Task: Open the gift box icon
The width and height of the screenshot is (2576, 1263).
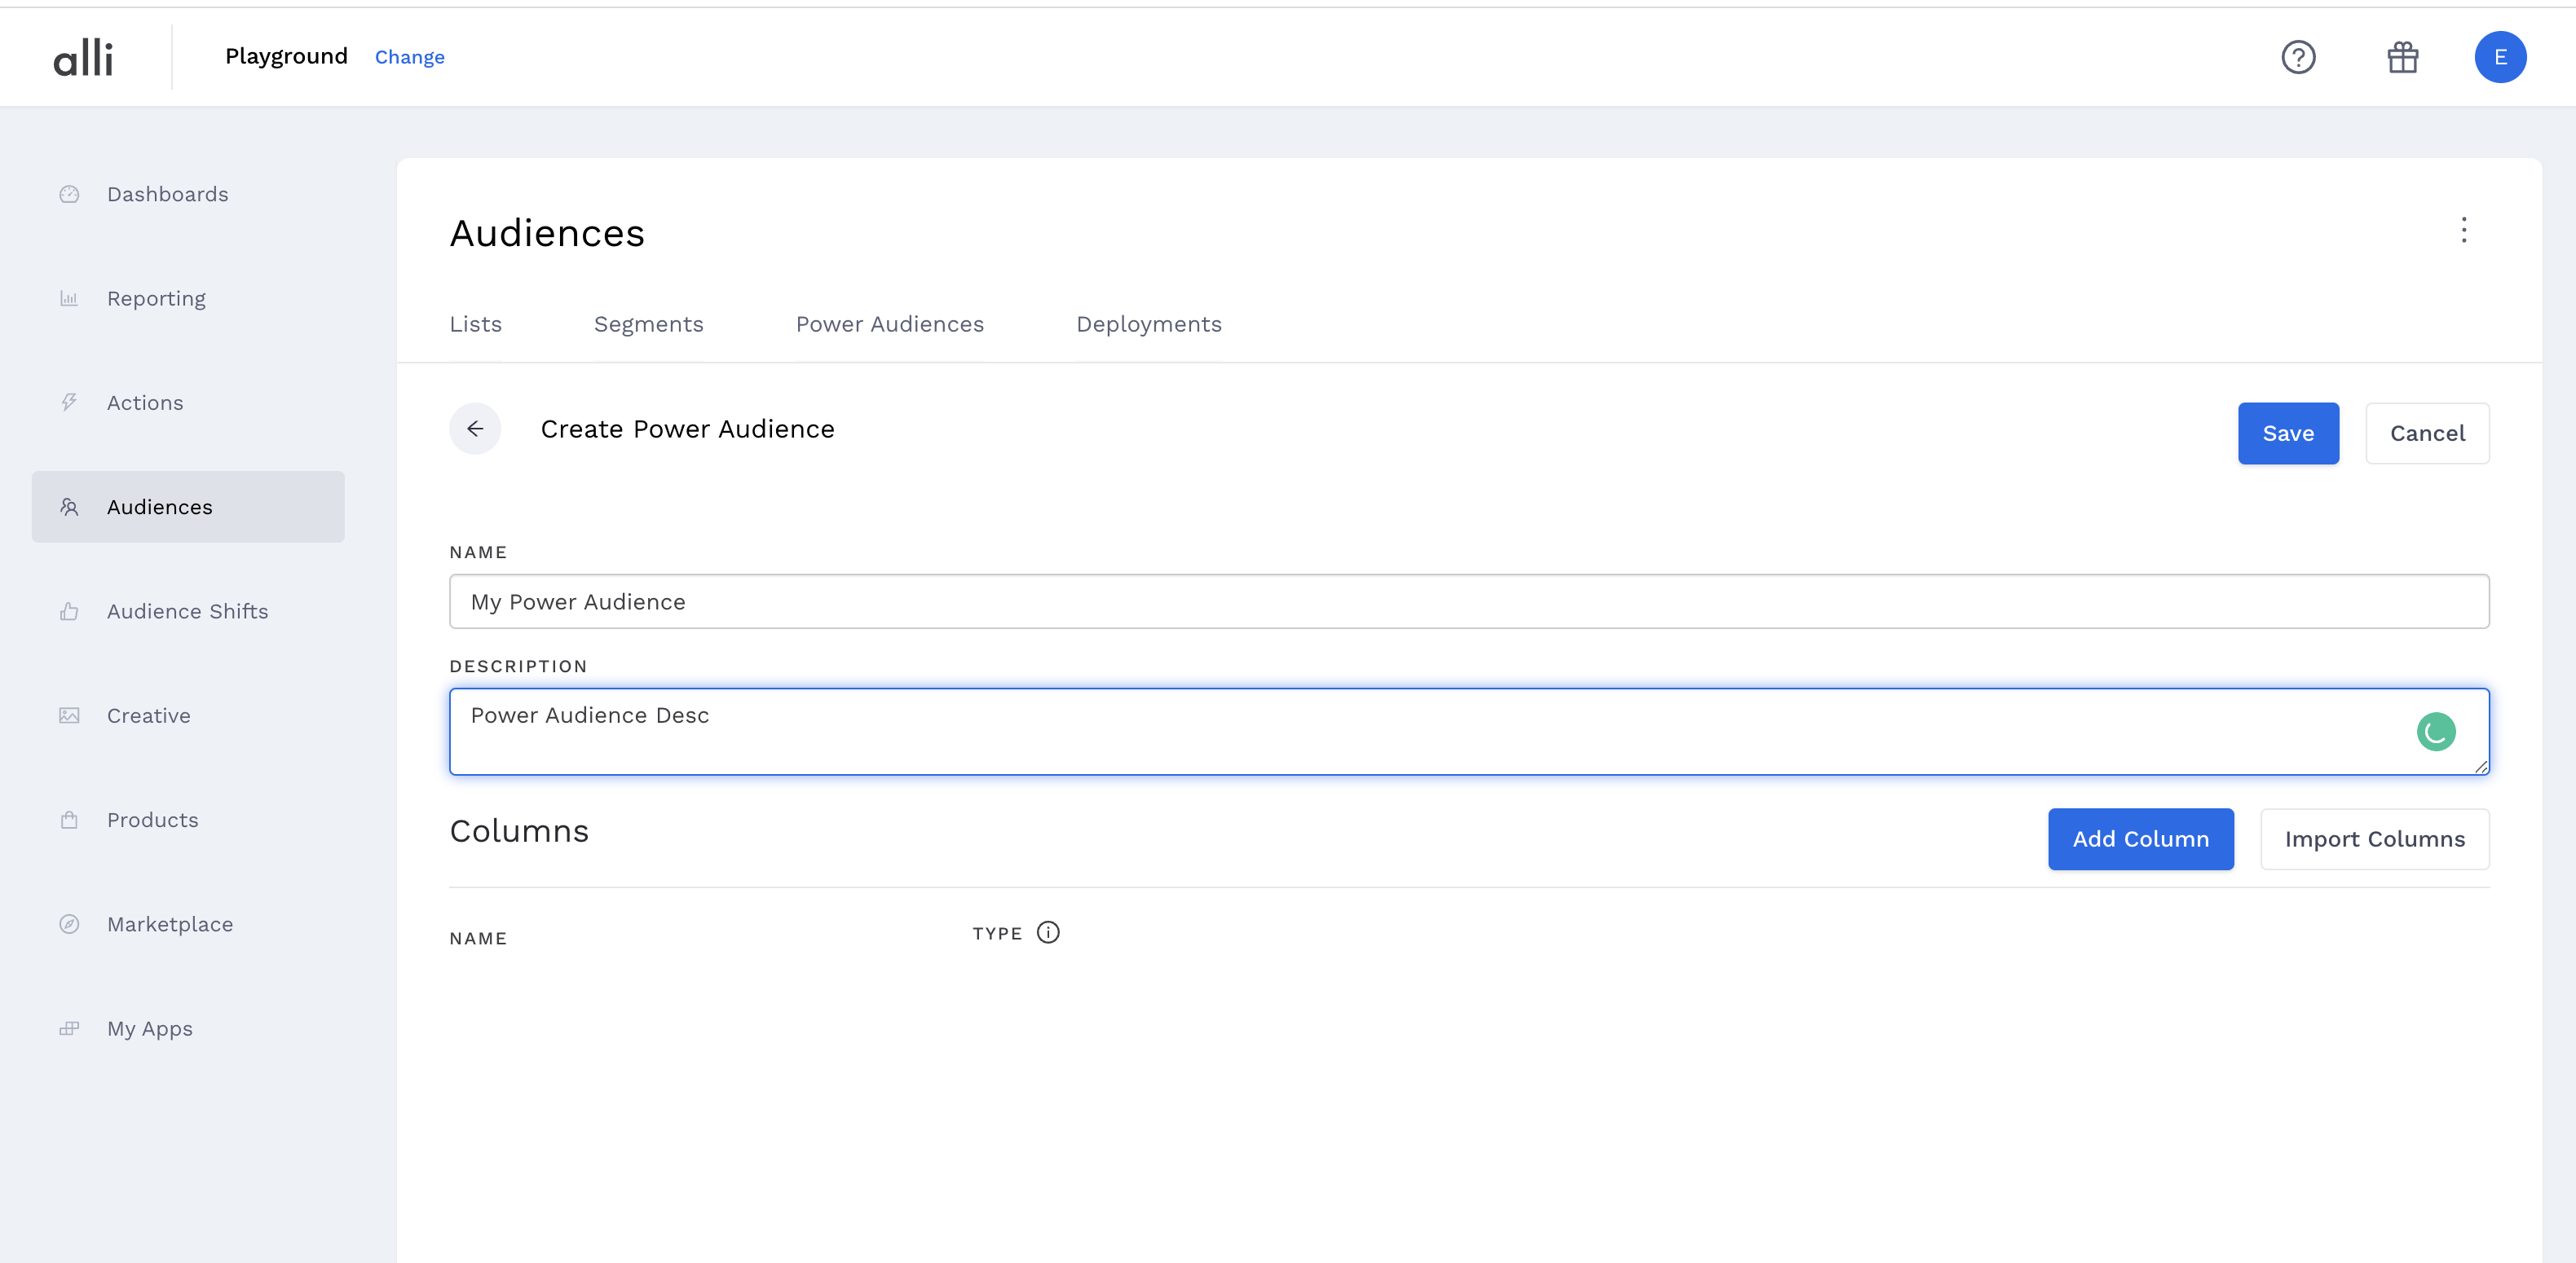Action: click(x=2402, y=57)
